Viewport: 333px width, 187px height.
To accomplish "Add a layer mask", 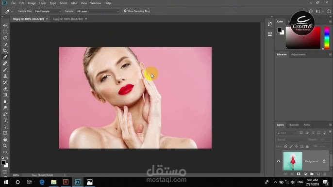I will 299,174.
